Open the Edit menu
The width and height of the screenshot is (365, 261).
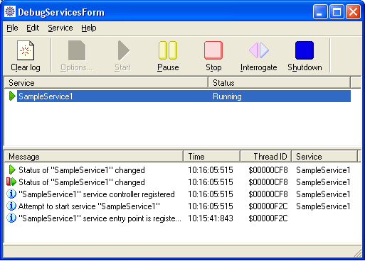33,28
